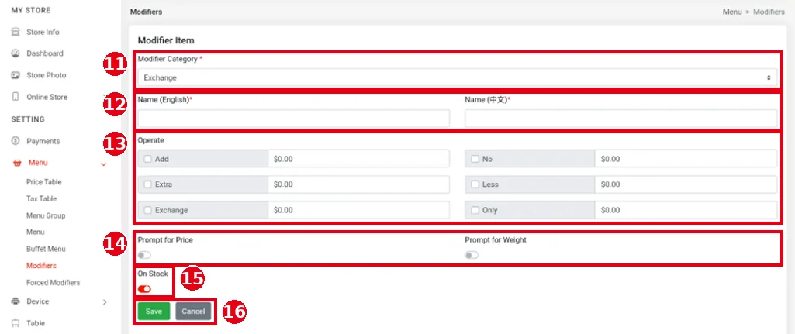Screen dimensions: 795x334
Task: Check the Exchange operate checkbox
Action: [x=147, y=210]
